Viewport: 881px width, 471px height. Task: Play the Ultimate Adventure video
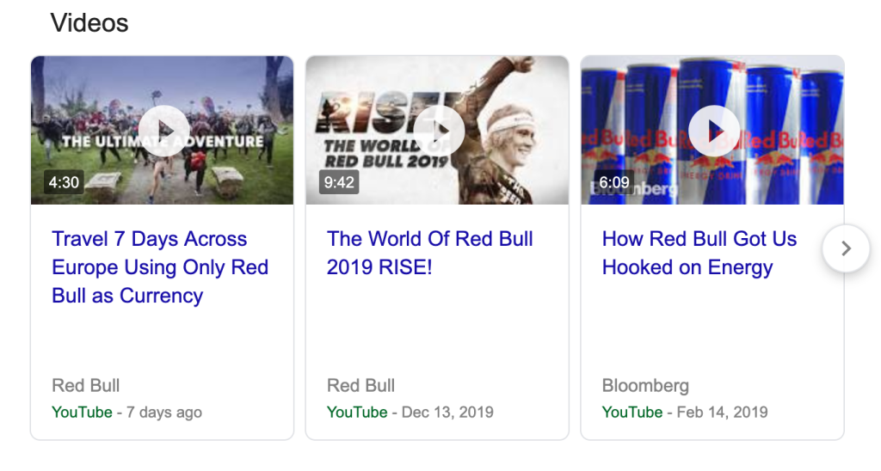(x=163, y=131)
